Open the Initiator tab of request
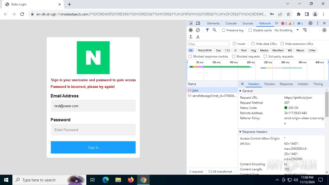The height and width of the screenshot is (185, 329). coord(303,84)
